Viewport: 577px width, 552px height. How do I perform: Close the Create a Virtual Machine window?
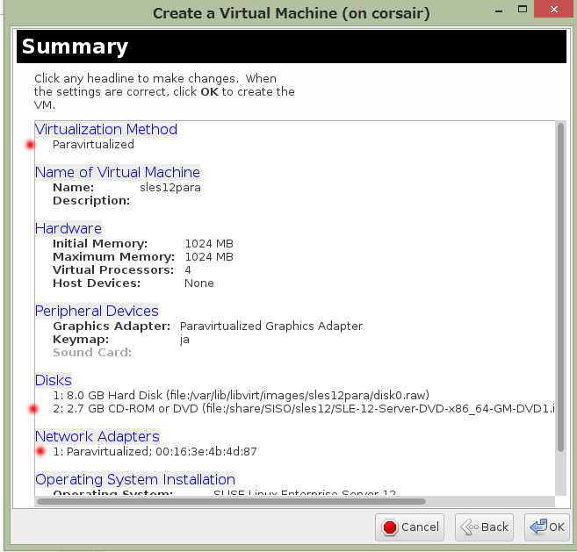pyautogui.click(x=554, y=9)
